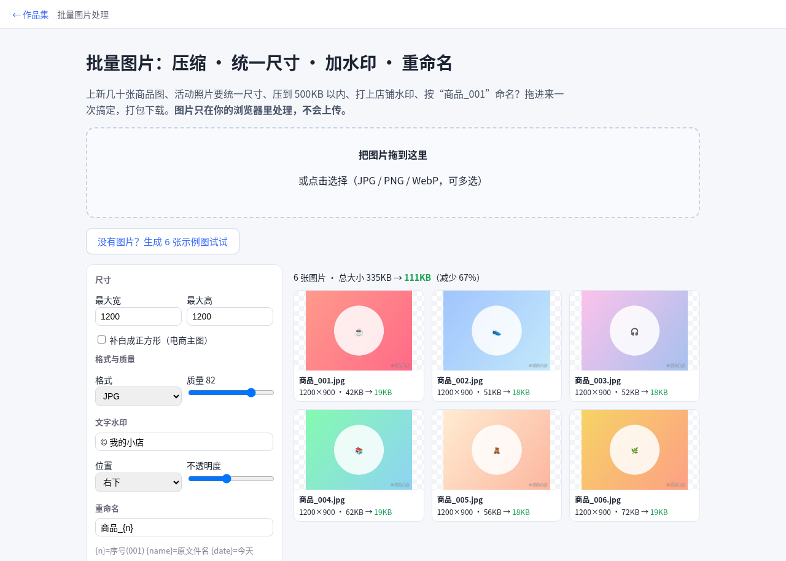
Task: Go back to 作品集 link
Action: 30,15
